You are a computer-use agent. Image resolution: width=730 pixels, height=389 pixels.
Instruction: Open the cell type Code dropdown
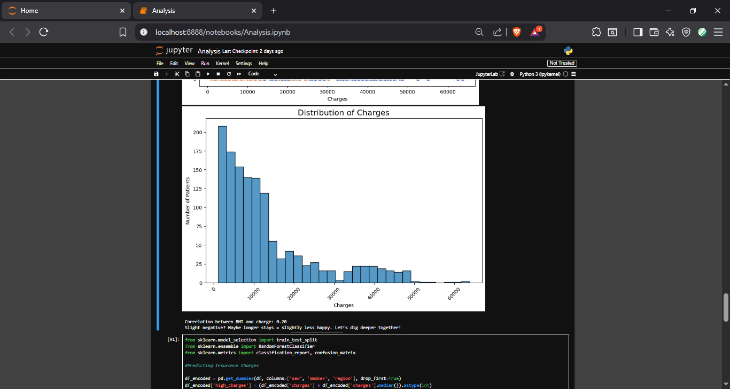tap(262, 74)
